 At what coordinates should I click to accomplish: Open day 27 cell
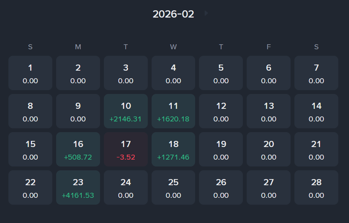coord(268,187)
